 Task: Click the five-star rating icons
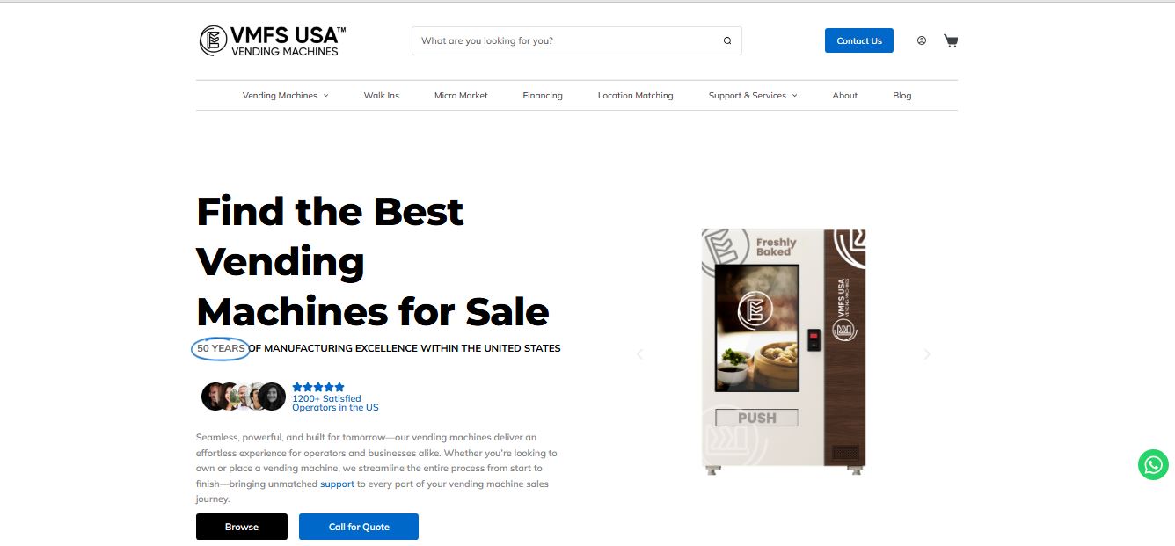318,387
